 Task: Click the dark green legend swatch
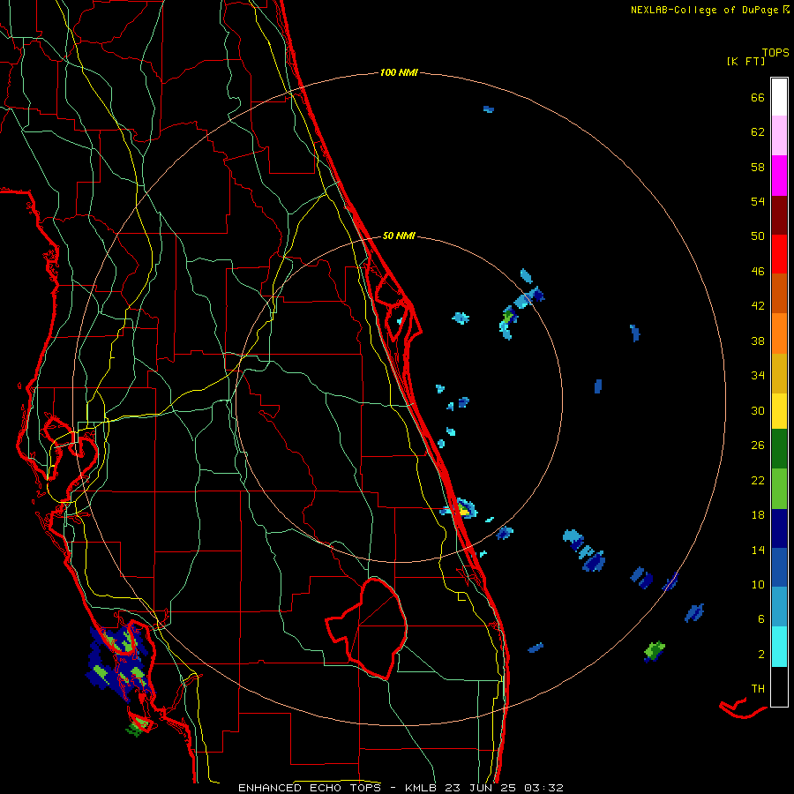pos(779,449)
